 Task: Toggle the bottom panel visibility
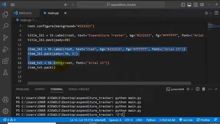pos(189,4)
